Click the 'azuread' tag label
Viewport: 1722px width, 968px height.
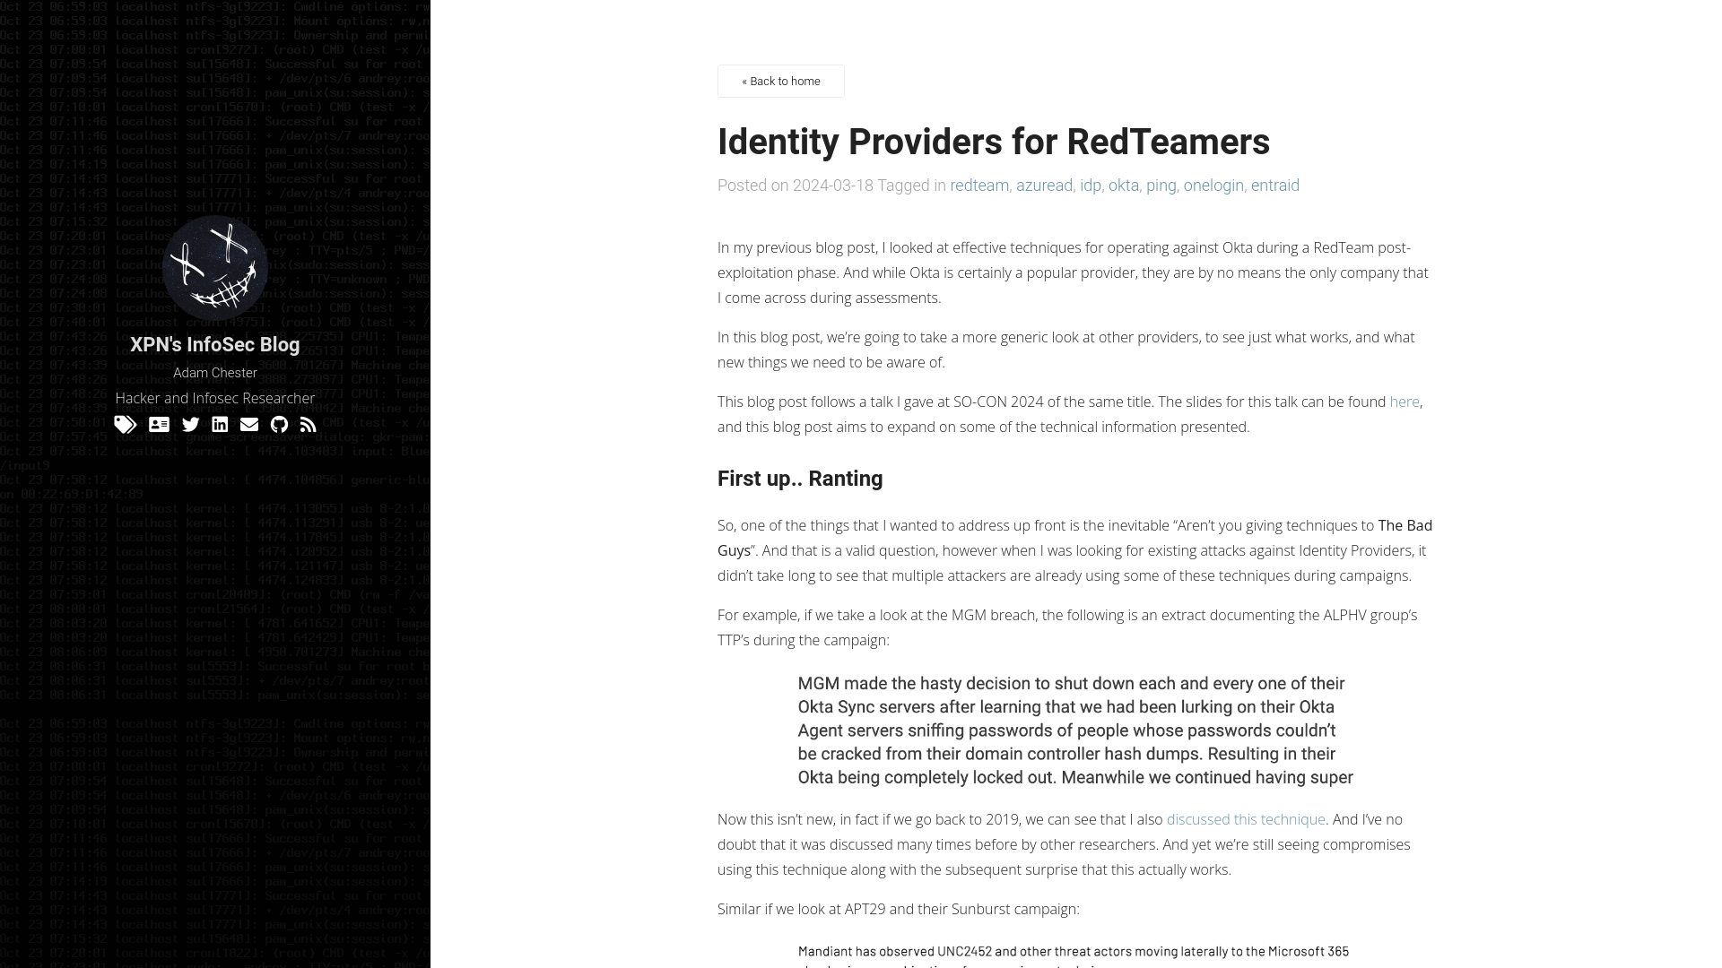click(1043, 185)
